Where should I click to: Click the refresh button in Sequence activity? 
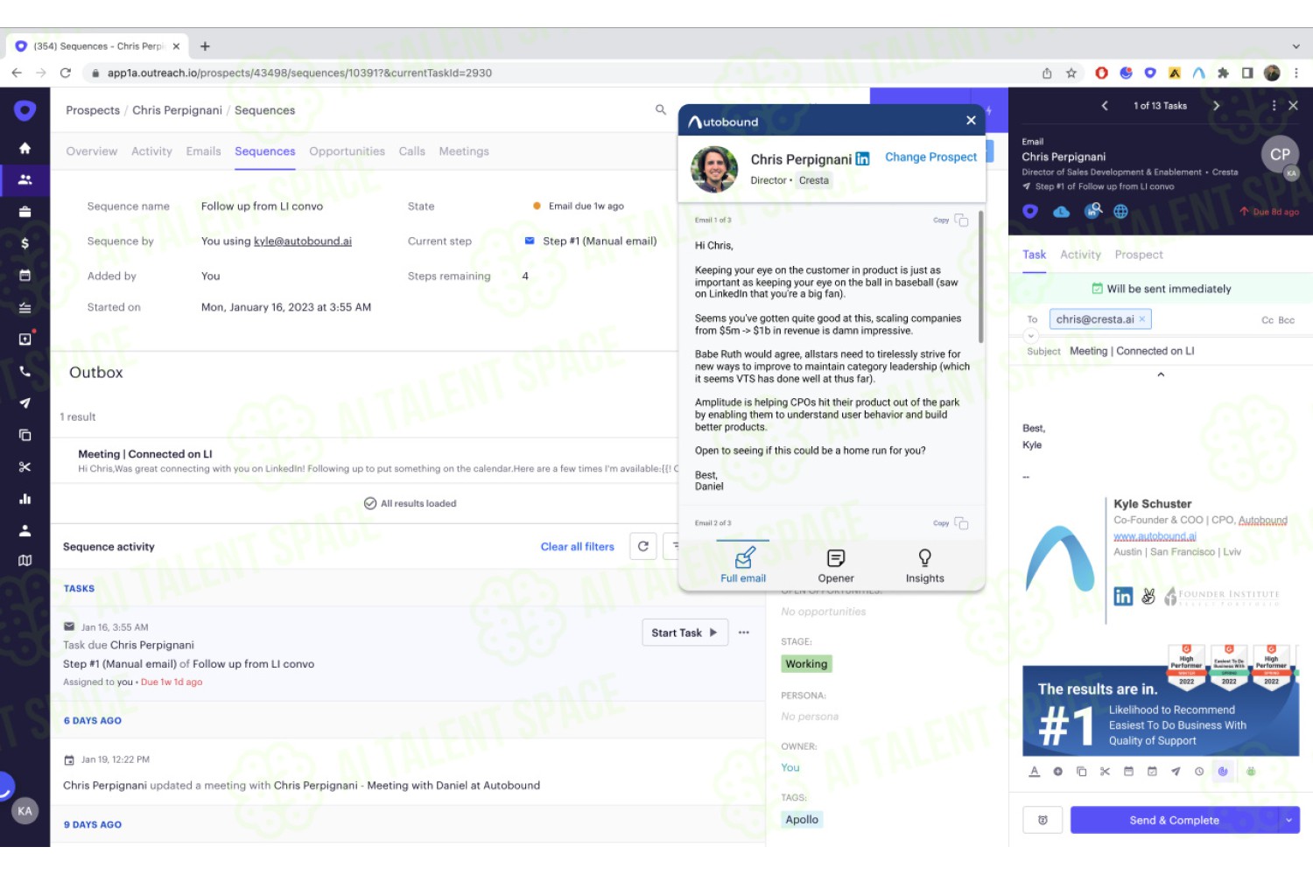point(643,546)
